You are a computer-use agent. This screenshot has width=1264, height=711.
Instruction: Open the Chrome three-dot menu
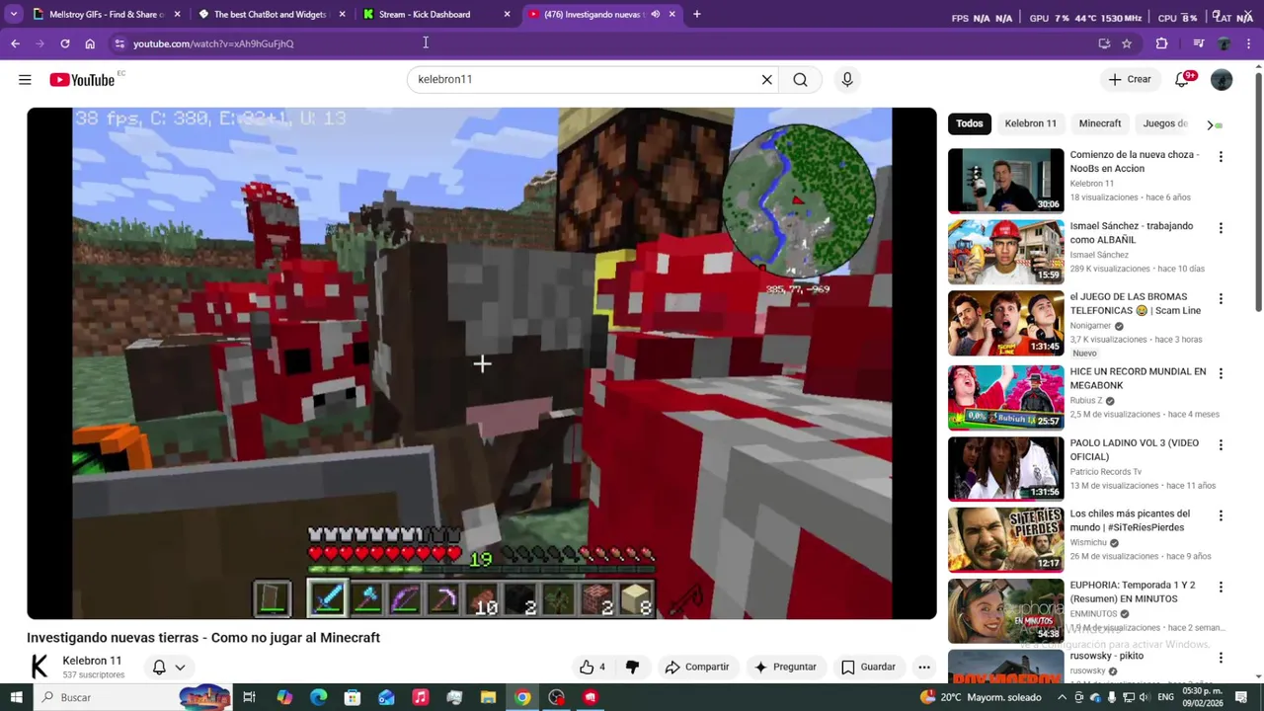pyautogui.click(x=1250, y=43)
